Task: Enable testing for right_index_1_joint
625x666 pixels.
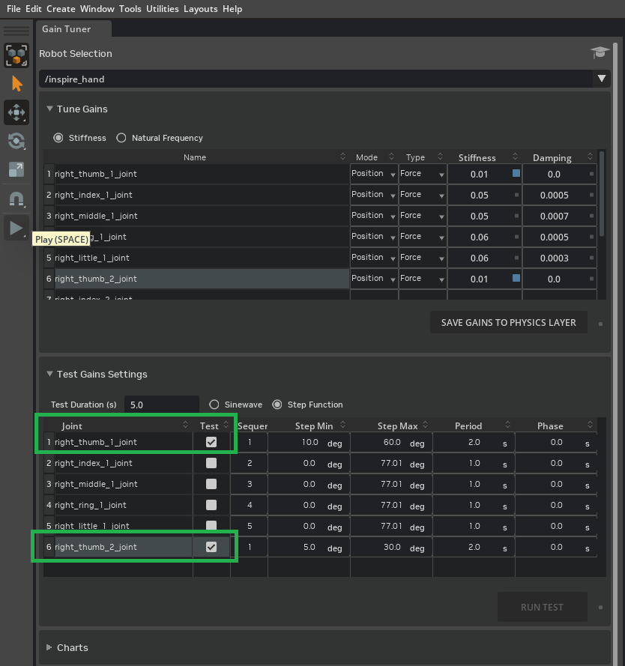Action: click(211, 462)
